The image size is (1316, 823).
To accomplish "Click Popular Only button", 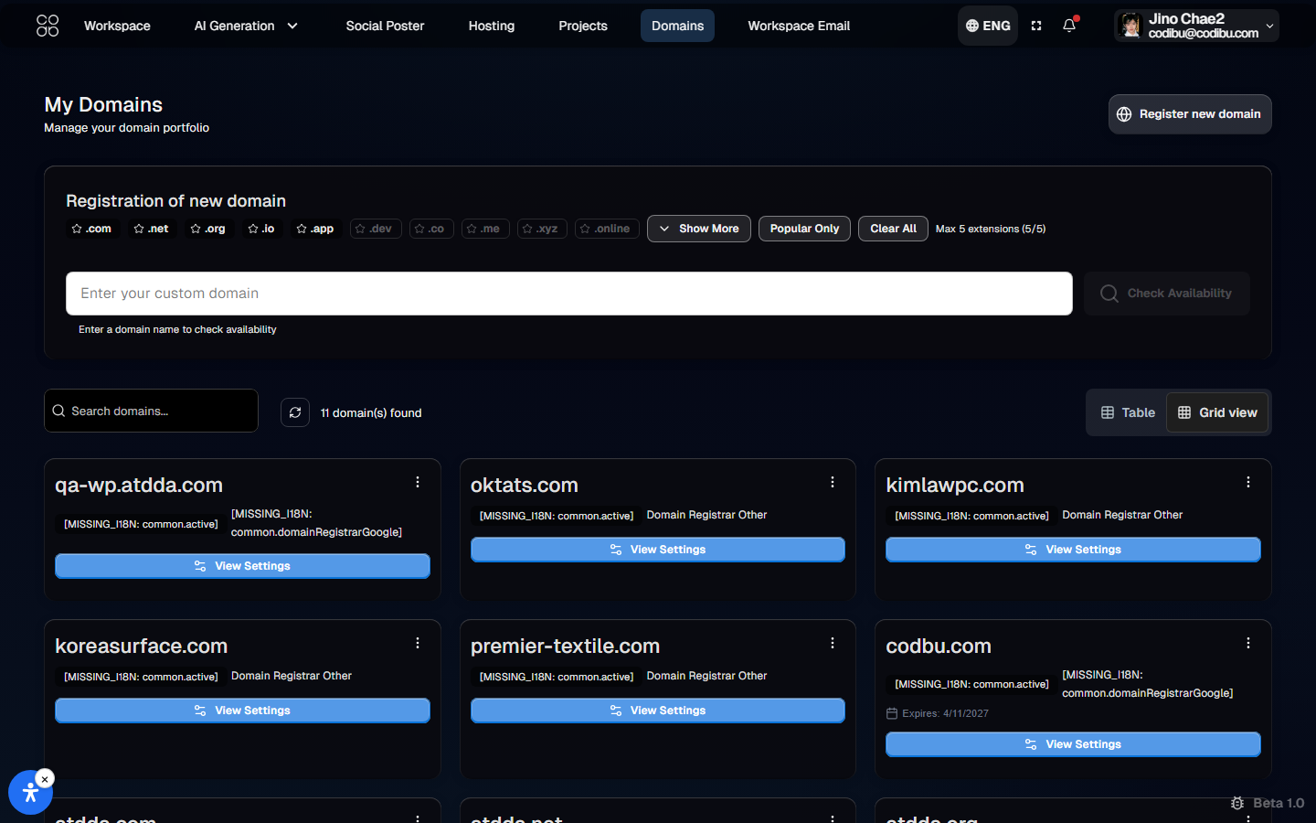I will pyautogui.click(x=804, y=229).
